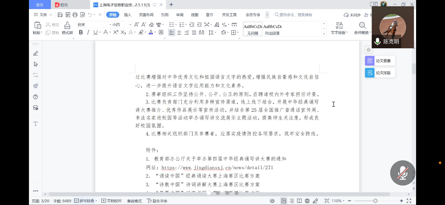
Task: Click the superscript X² icon
Action: point(116,32)
